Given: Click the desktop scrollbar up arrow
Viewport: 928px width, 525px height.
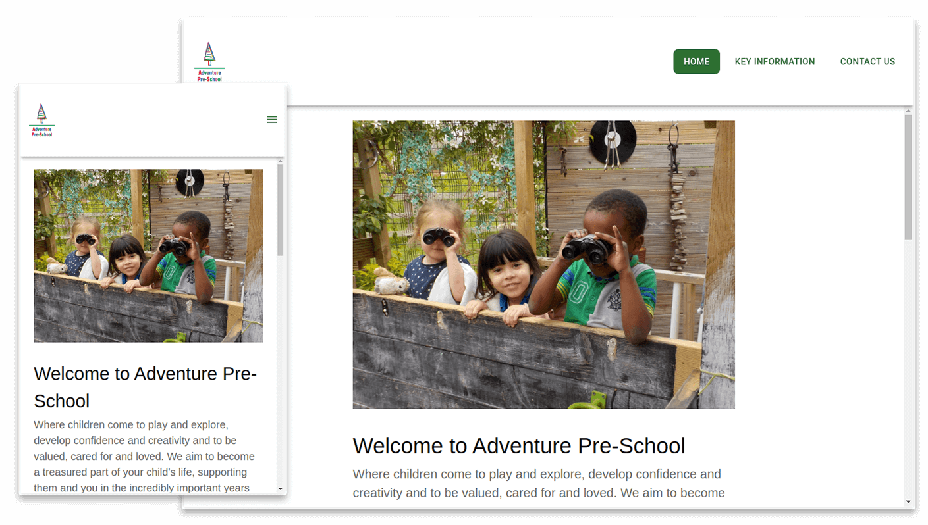Looking at the screenshot, I should click(908, 111).
